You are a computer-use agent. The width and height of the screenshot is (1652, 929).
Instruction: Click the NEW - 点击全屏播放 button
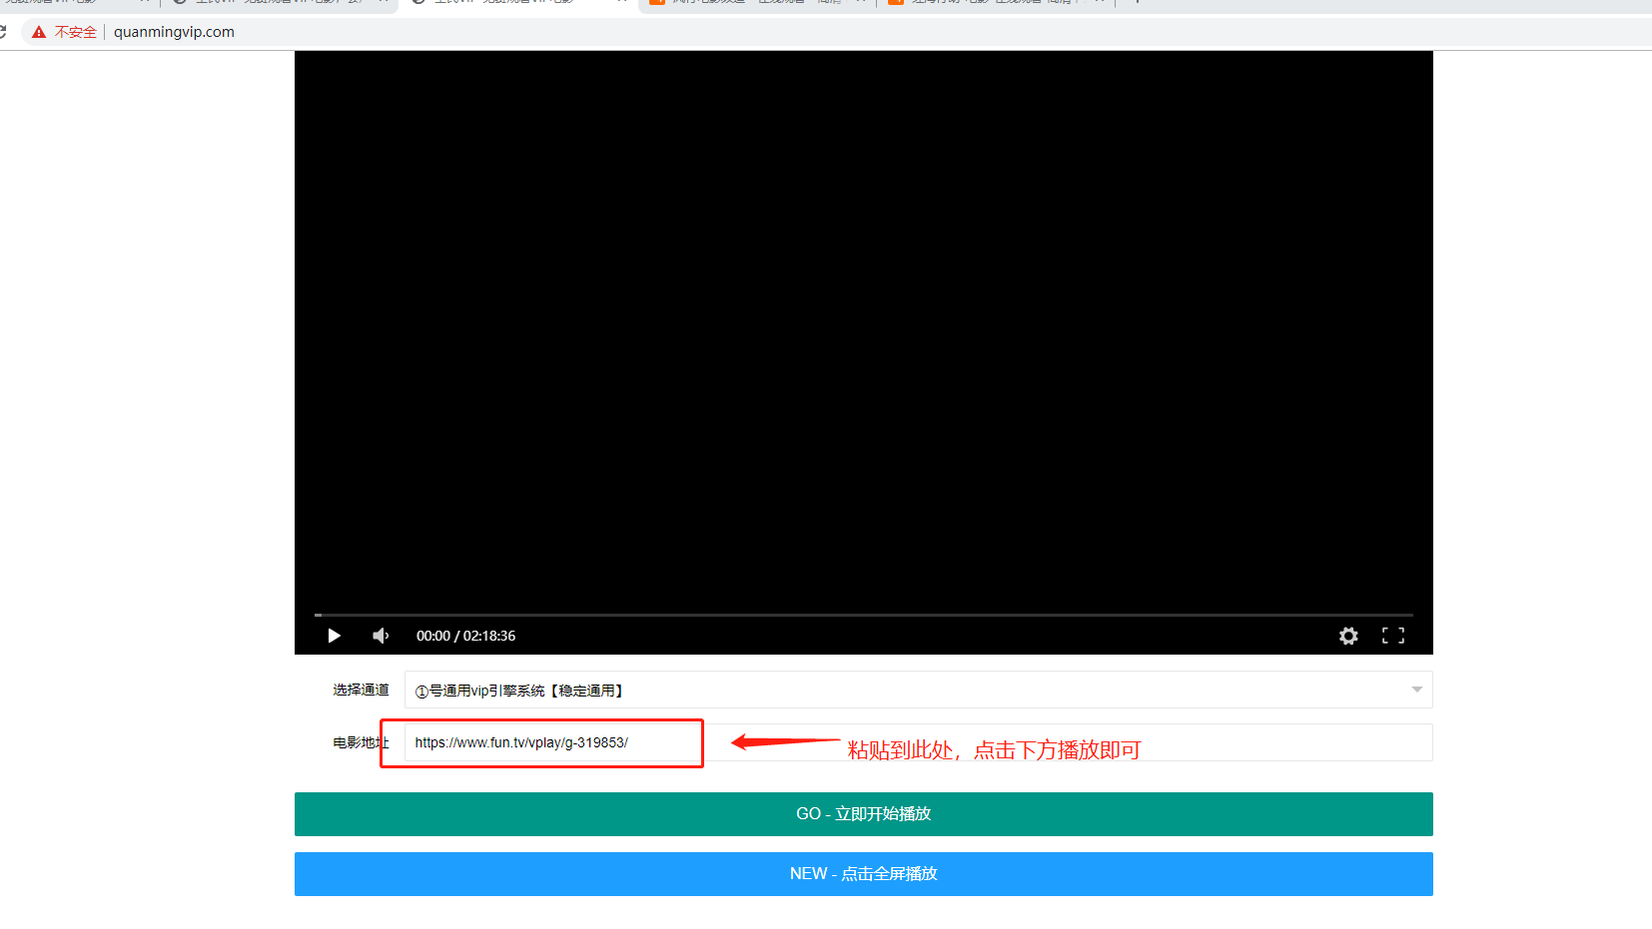click(864, 874)
